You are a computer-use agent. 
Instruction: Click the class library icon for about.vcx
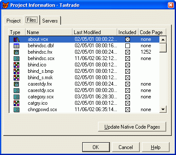pyautogui.click(x=17, y=39)
